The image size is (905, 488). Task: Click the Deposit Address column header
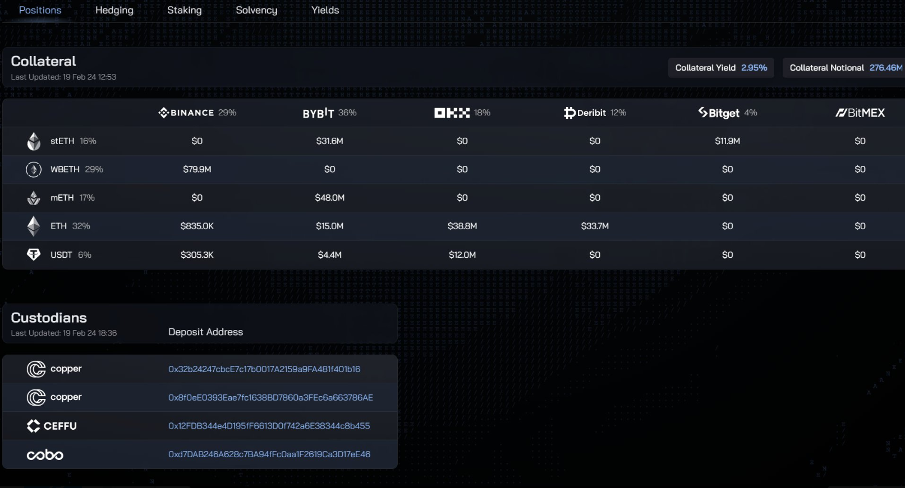(205, 332)
